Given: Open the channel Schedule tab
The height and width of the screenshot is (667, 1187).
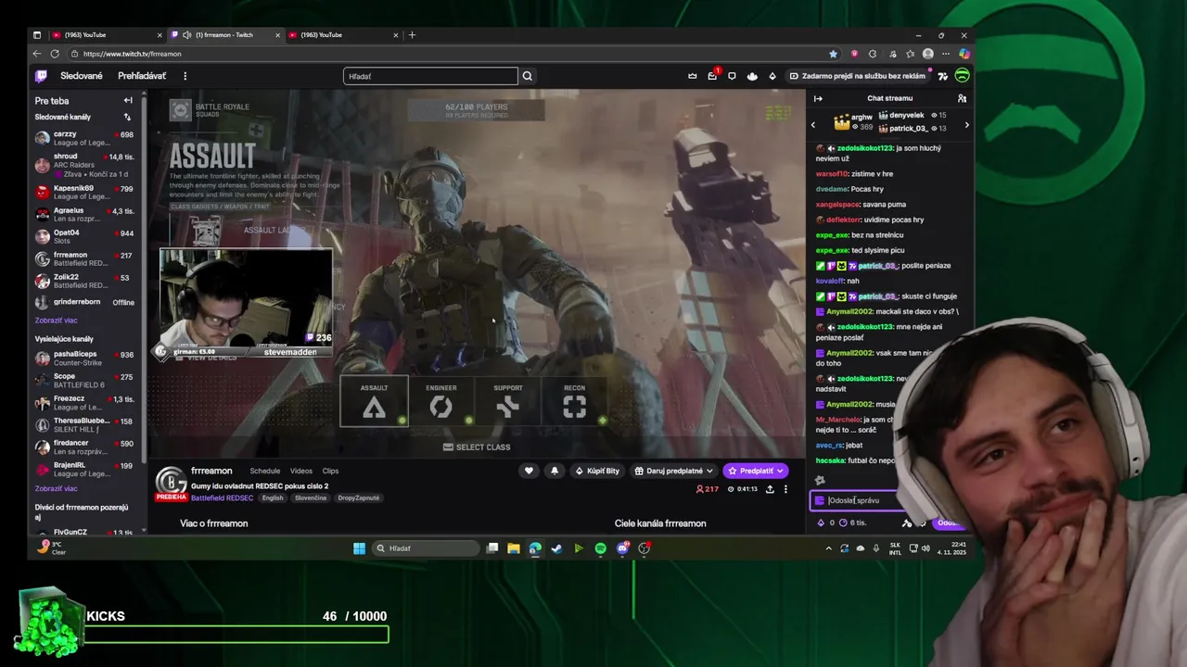Looking at the screenshot, I should (264, 471).
